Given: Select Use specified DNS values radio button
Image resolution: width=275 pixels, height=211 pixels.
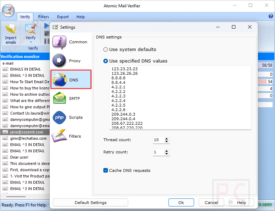Looking at the screenshot, I should pos(105,61).
